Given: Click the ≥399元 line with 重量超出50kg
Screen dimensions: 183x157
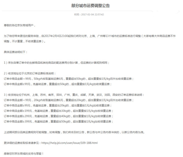Looking at the screenshot, I should click(58, 122).
